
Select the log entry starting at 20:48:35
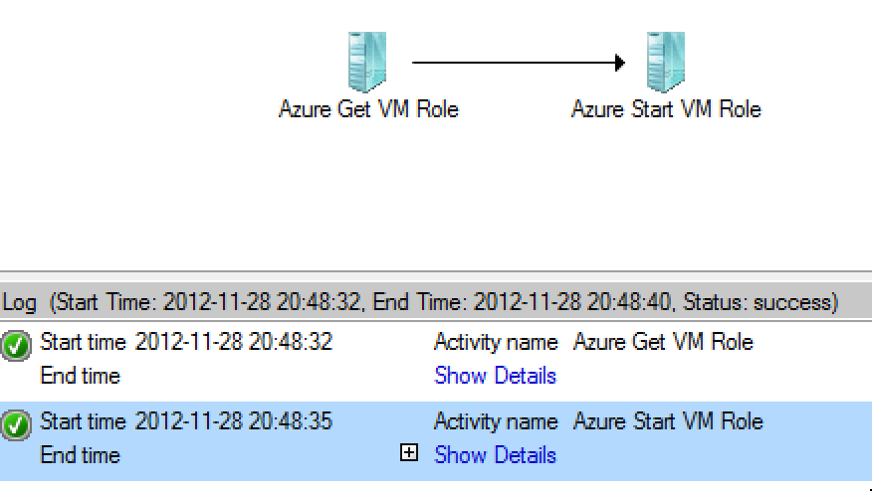pos(436,440)
